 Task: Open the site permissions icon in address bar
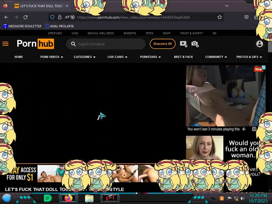pyautogui.click(x=67, y=17)
